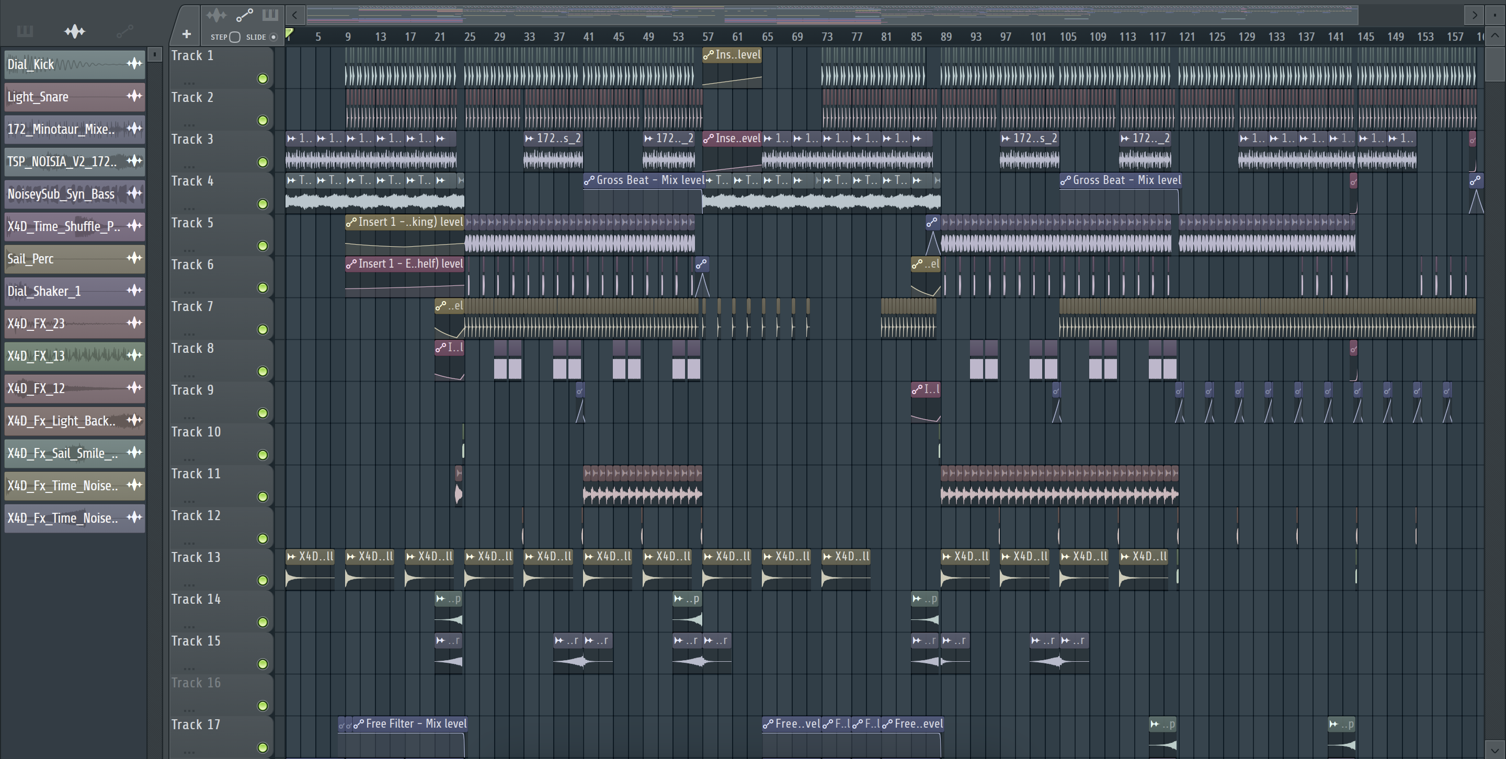The image size is (1506, 759).
Task: Show automation clips via toolbar curve icon
Action: (x=244, y=15)
